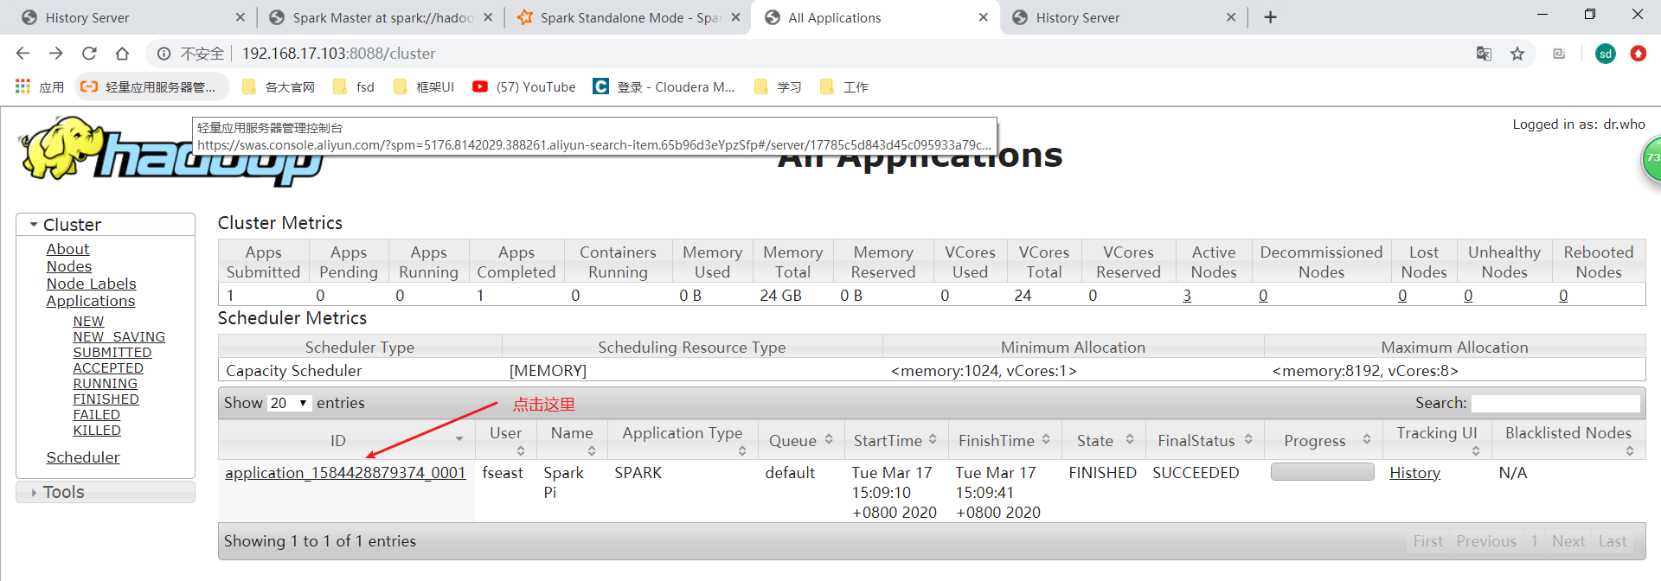The height and width of the screenshot is (581, 1661).
Task: Open the Cloudera Manager login bookmark
Action: 664,86
